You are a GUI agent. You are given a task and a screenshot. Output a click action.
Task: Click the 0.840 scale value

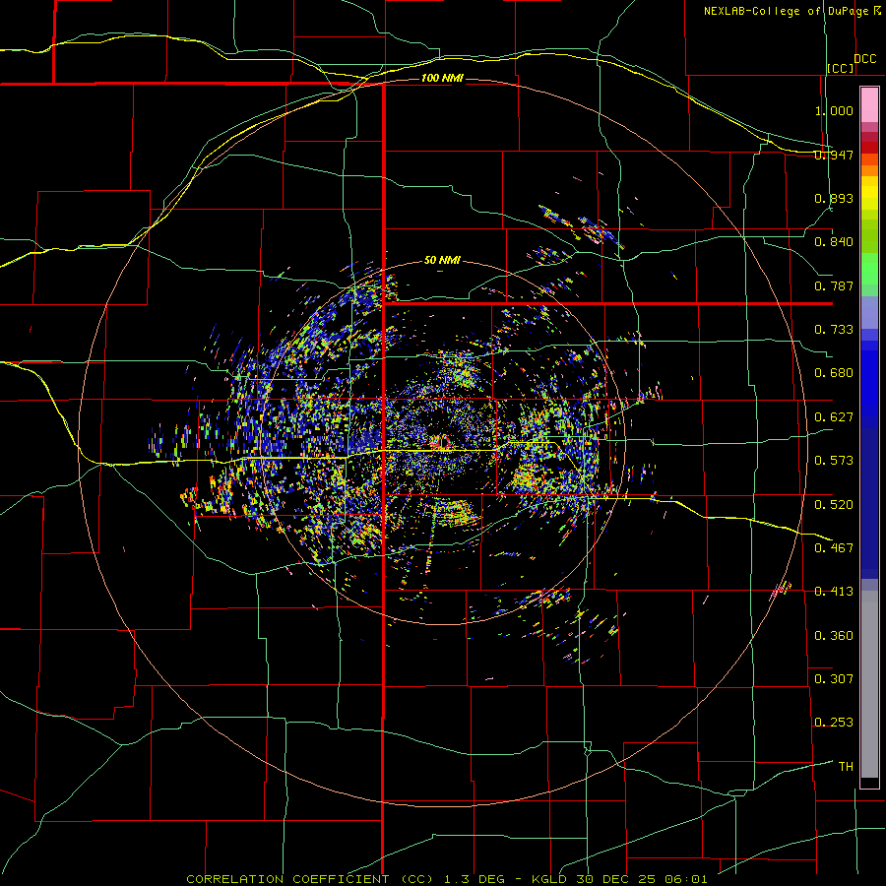(x=834, y=242)
